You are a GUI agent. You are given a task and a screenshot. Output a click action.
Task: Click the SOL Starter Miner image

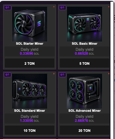click(x=29, y=24)
